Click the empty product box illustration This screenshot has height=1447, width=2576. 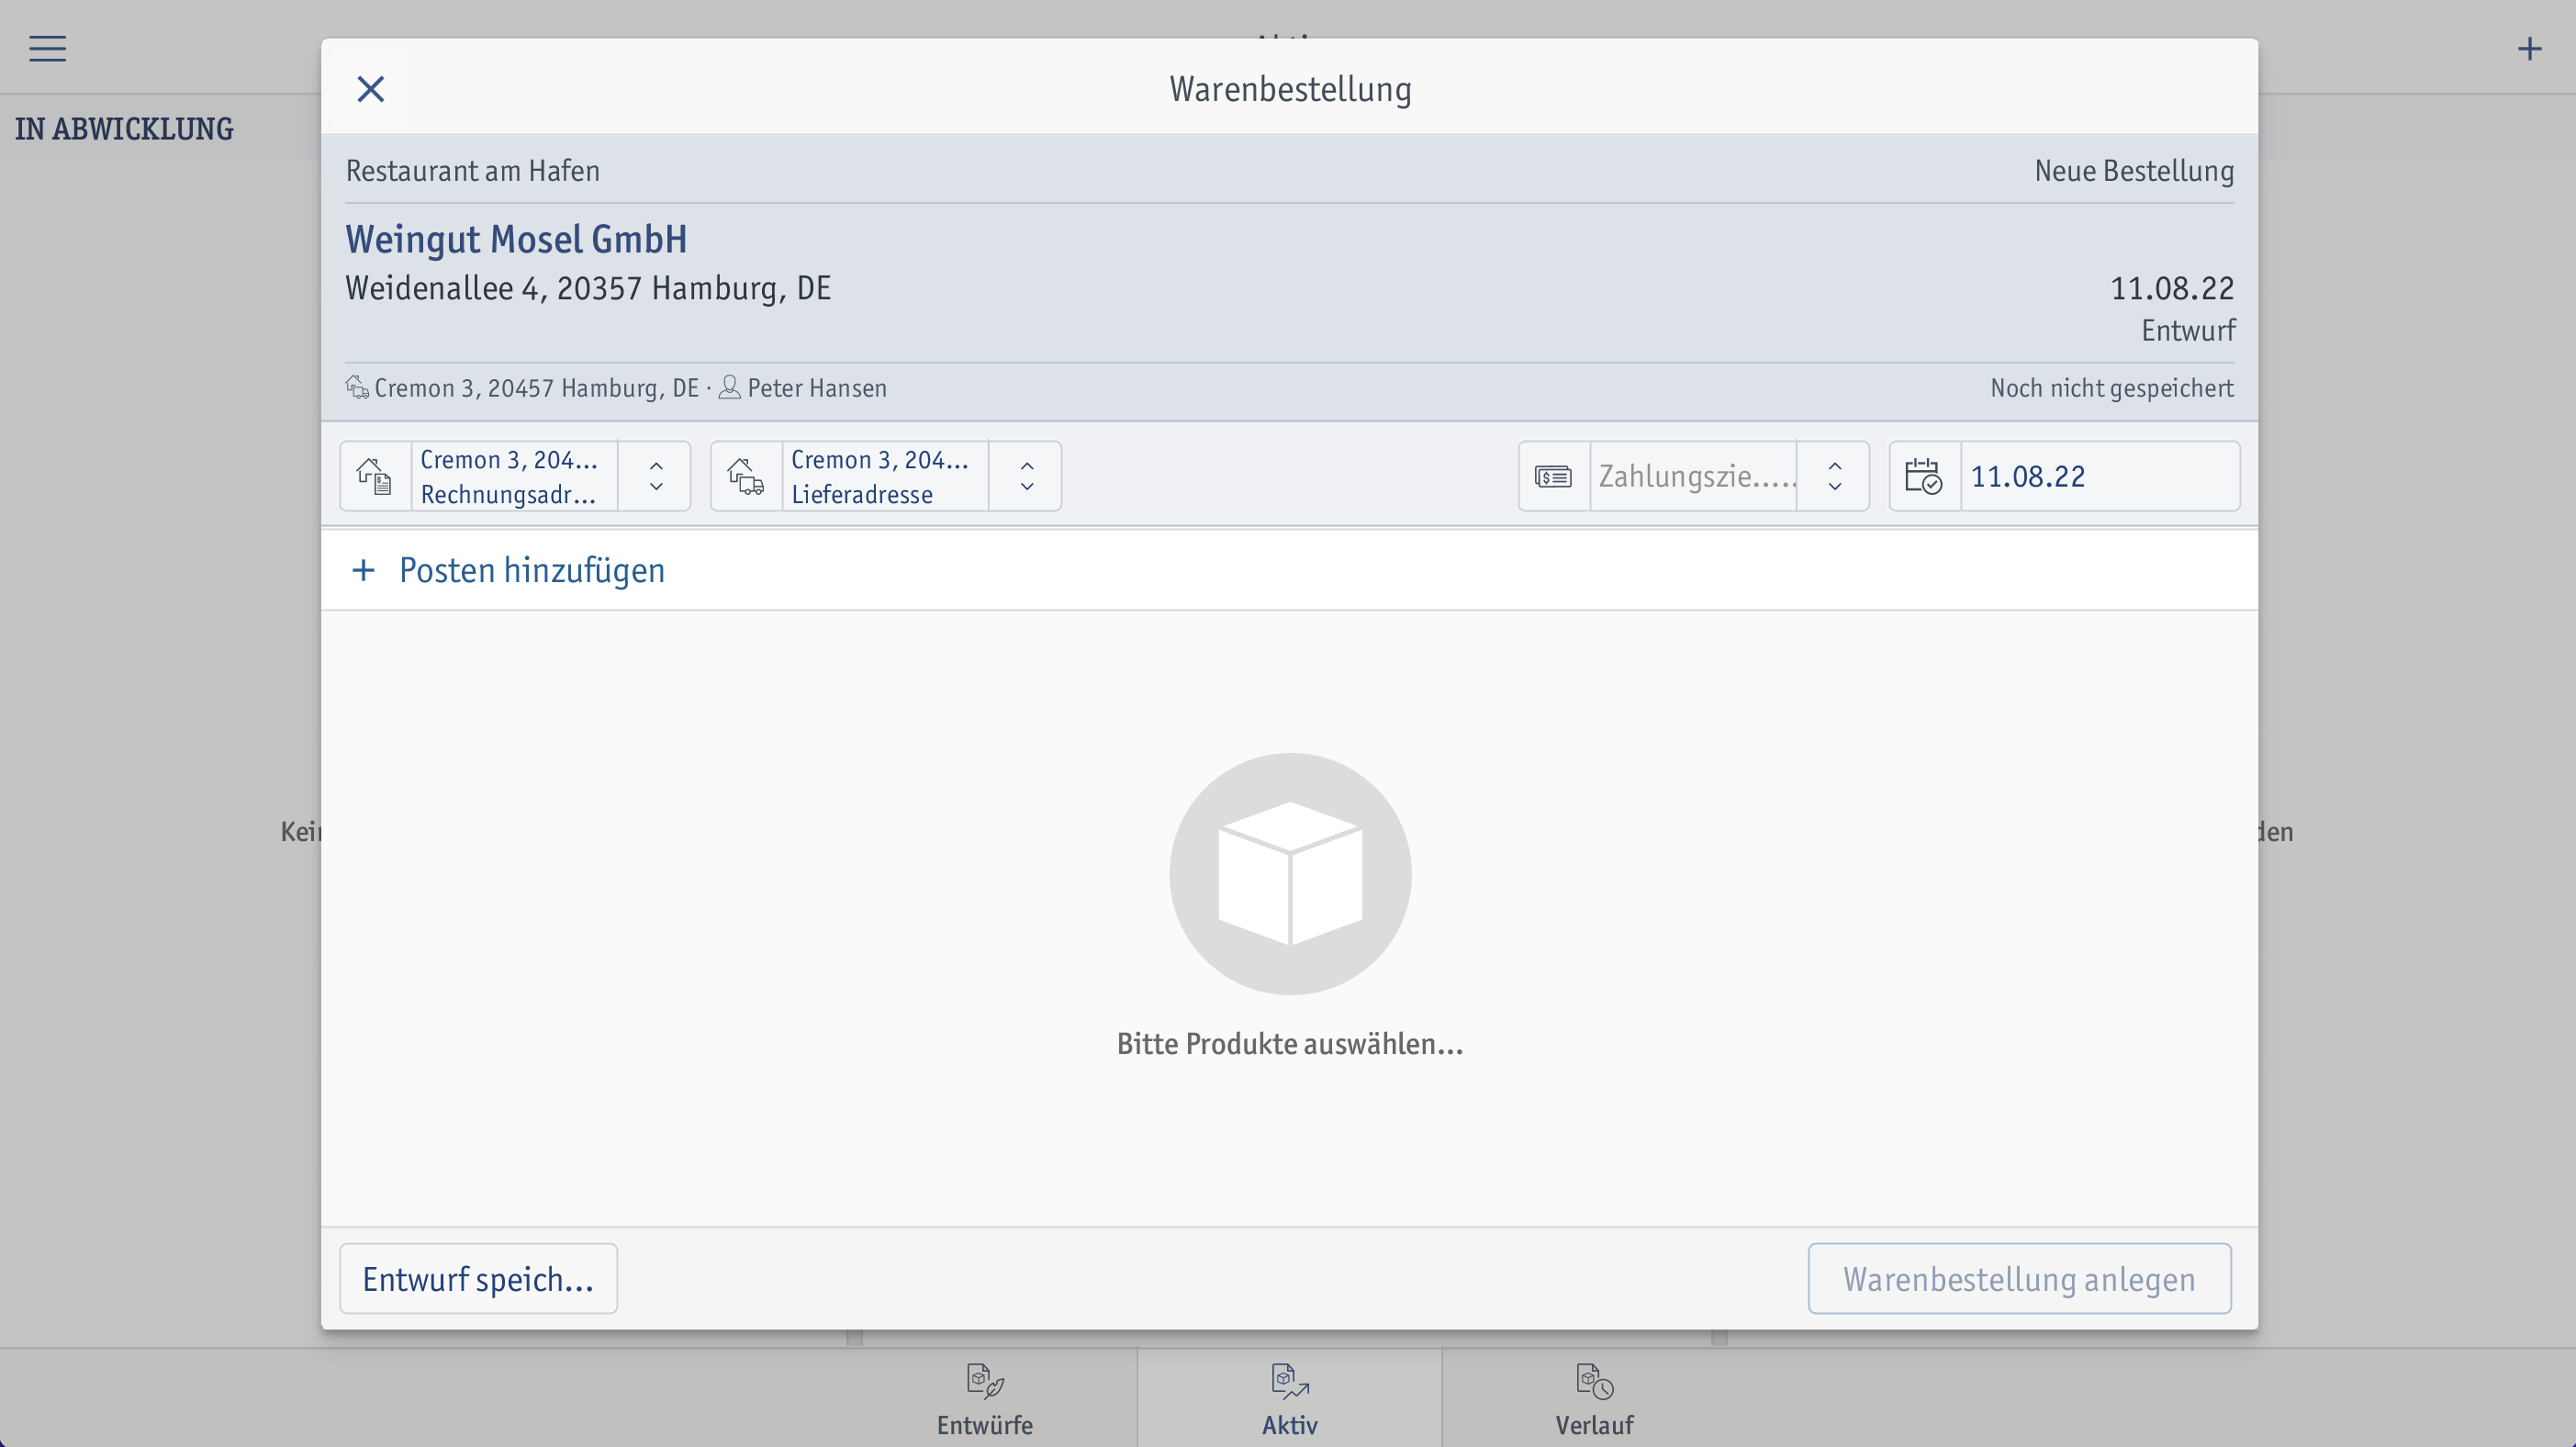[1290, 873]
